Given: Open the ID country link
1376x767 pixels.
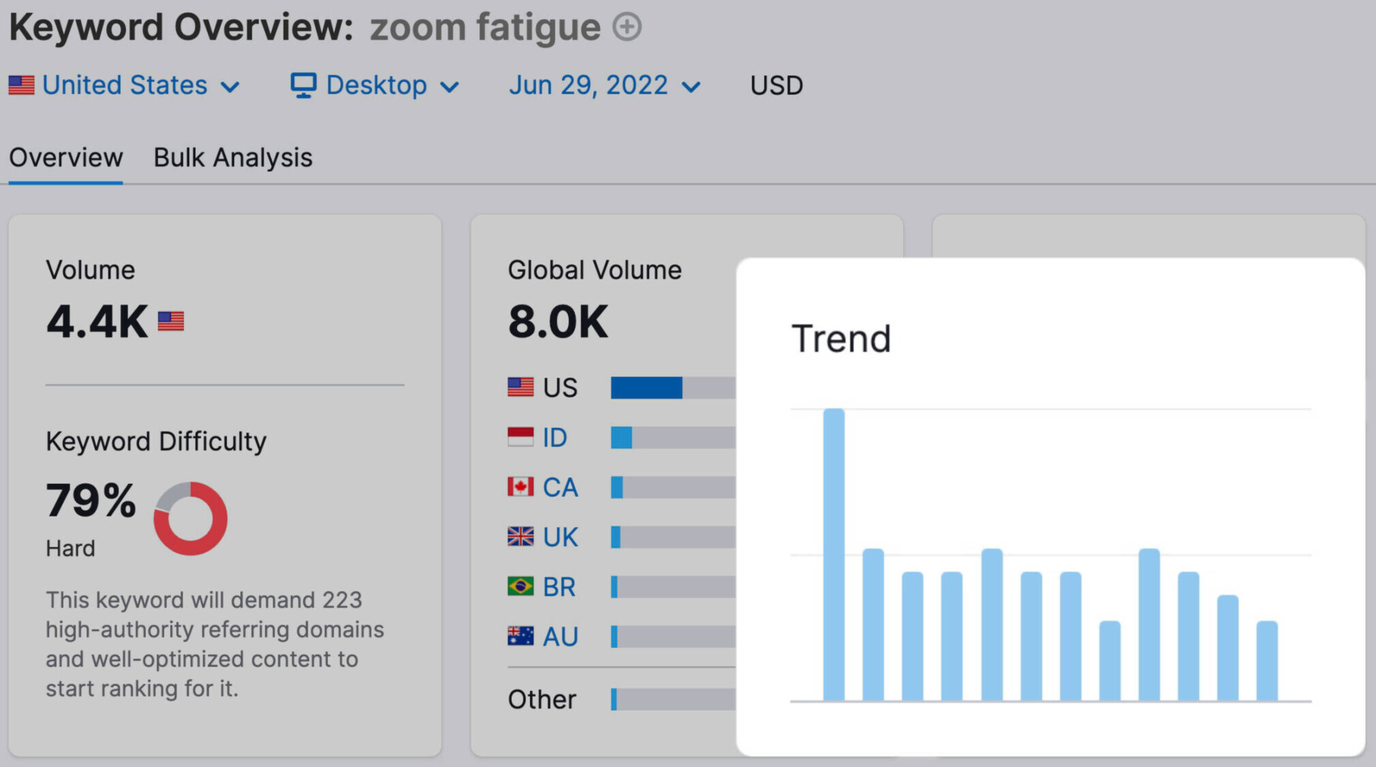Looking at the screenshot, I should point(554,437).
